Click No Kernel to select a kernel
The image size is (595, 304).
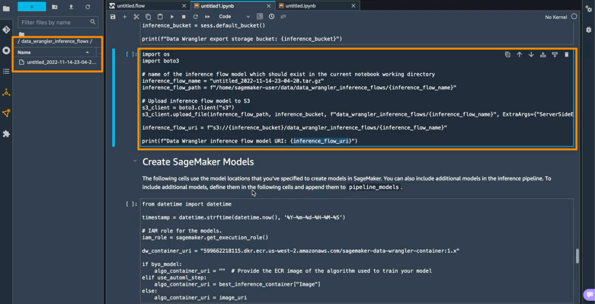coord(556,17)
